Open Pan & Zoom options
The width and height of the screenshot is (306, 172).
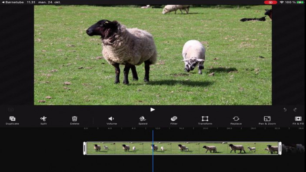pyautogui.click(x=267, y=120)
